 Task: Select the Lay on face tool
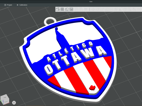click(107, 9)
